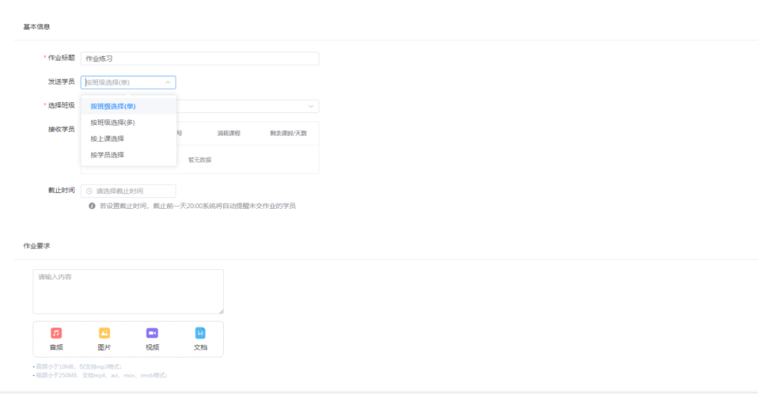Viewport: 758px width, 394px height.
Task: Pick the 按上课选择 option
Action: click(107, 139)
